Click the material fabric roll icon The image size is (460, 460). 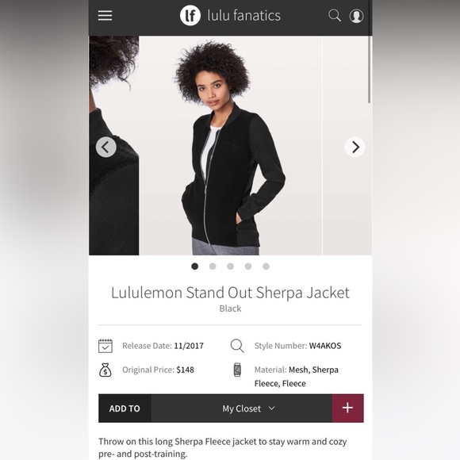coord(237,370)
